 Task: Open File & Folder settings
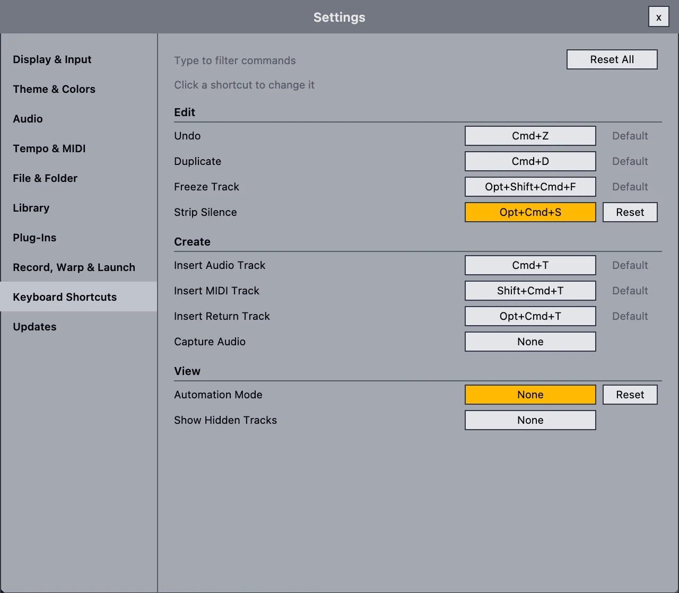[79, 178]
